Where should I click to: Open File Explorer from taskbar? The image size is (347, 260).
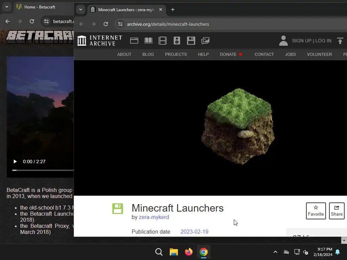pyautogui.click(x=174, y=252)
